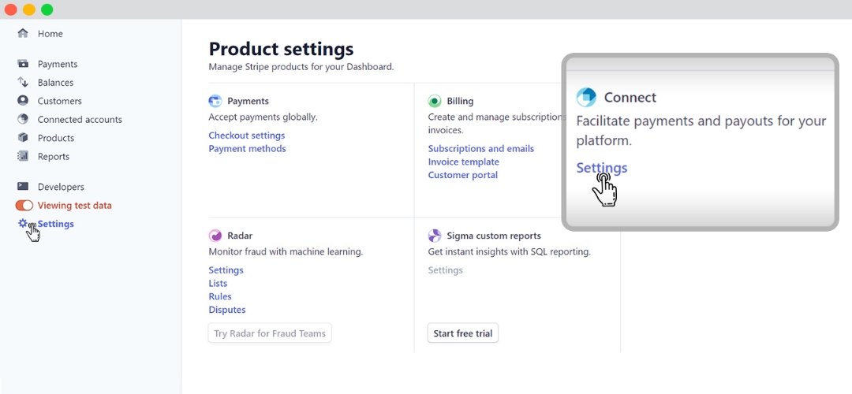Click the Sigma custom reports icon
Image resolution: width=852 pixels, height=394 pixels.
click(x=435, y=236)
